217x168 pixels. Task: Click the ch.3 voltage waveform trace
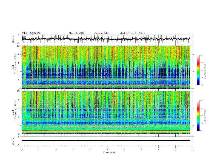[106, 141]
